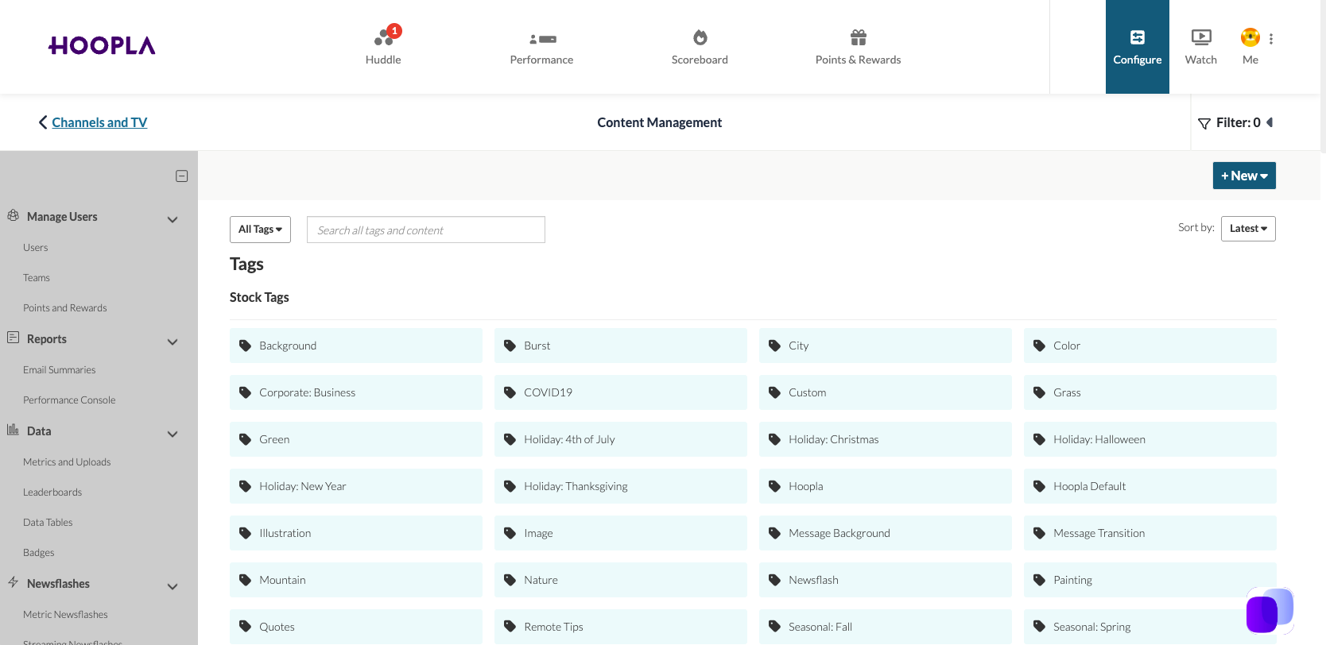
Task: Click the Performance nav icon
Action: (542, 38)
